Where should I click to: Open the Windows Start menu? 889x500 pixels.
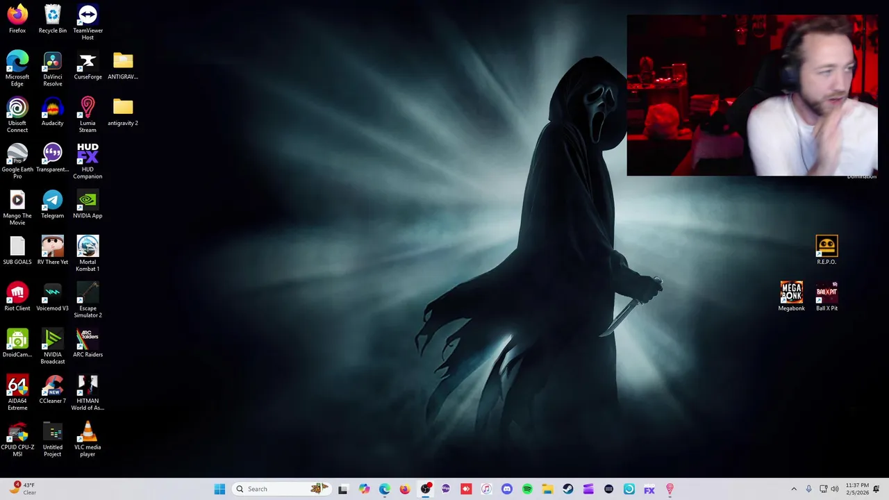(x=219, y=489)
